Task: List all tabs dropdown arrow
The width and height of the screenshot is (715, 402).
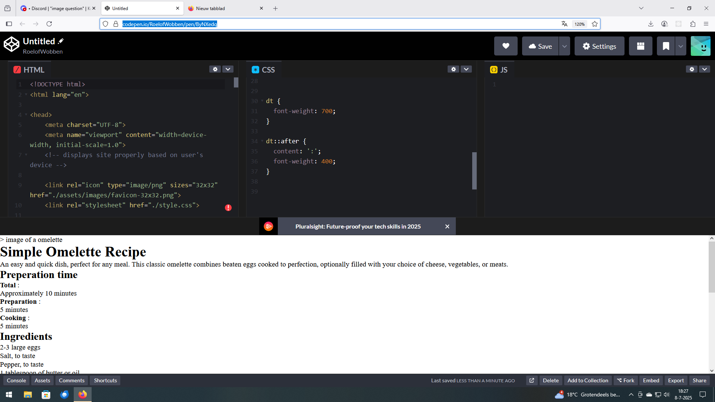Action: [641, 8]
